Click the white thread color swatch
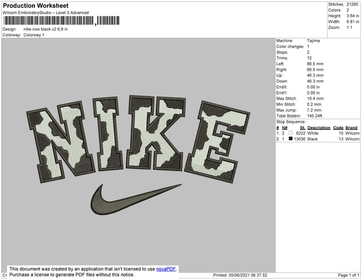The image size is (362, 280). (291, 133)
